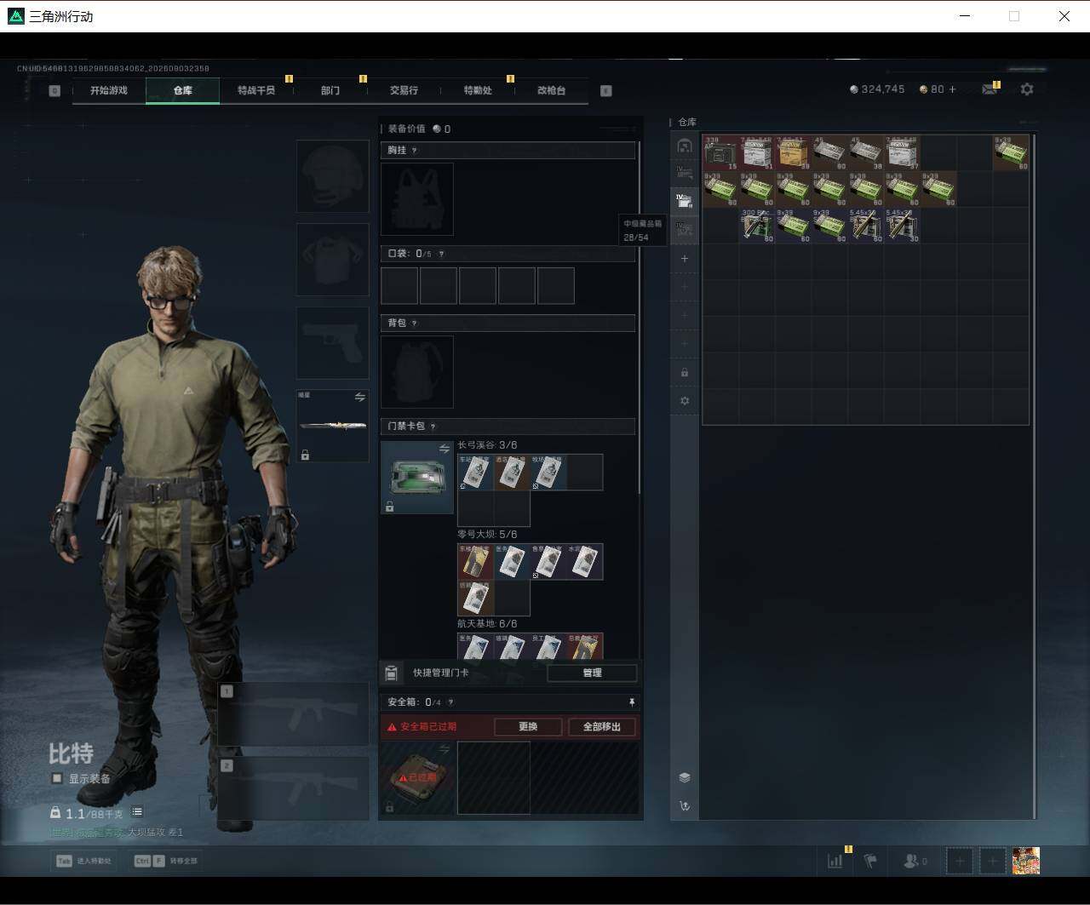This screenshot has width=1090, height=905.
Task: Click the 更换 button
Action: (x=528, y=727)
